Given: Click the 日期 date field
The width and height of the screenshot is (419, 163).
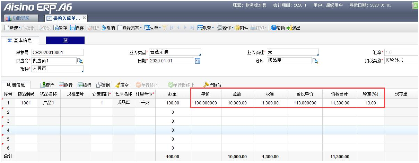Looking at the screenshot, I should point(172,61).
